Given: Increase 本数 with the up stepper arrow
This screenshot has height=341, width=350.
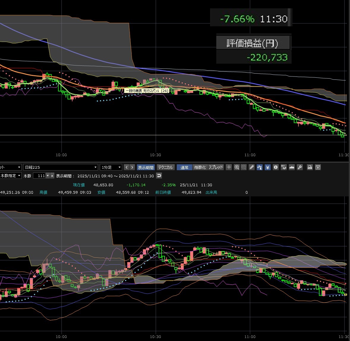Looking at the screenshot, I should pyautogui.click(x=52, y=176).
